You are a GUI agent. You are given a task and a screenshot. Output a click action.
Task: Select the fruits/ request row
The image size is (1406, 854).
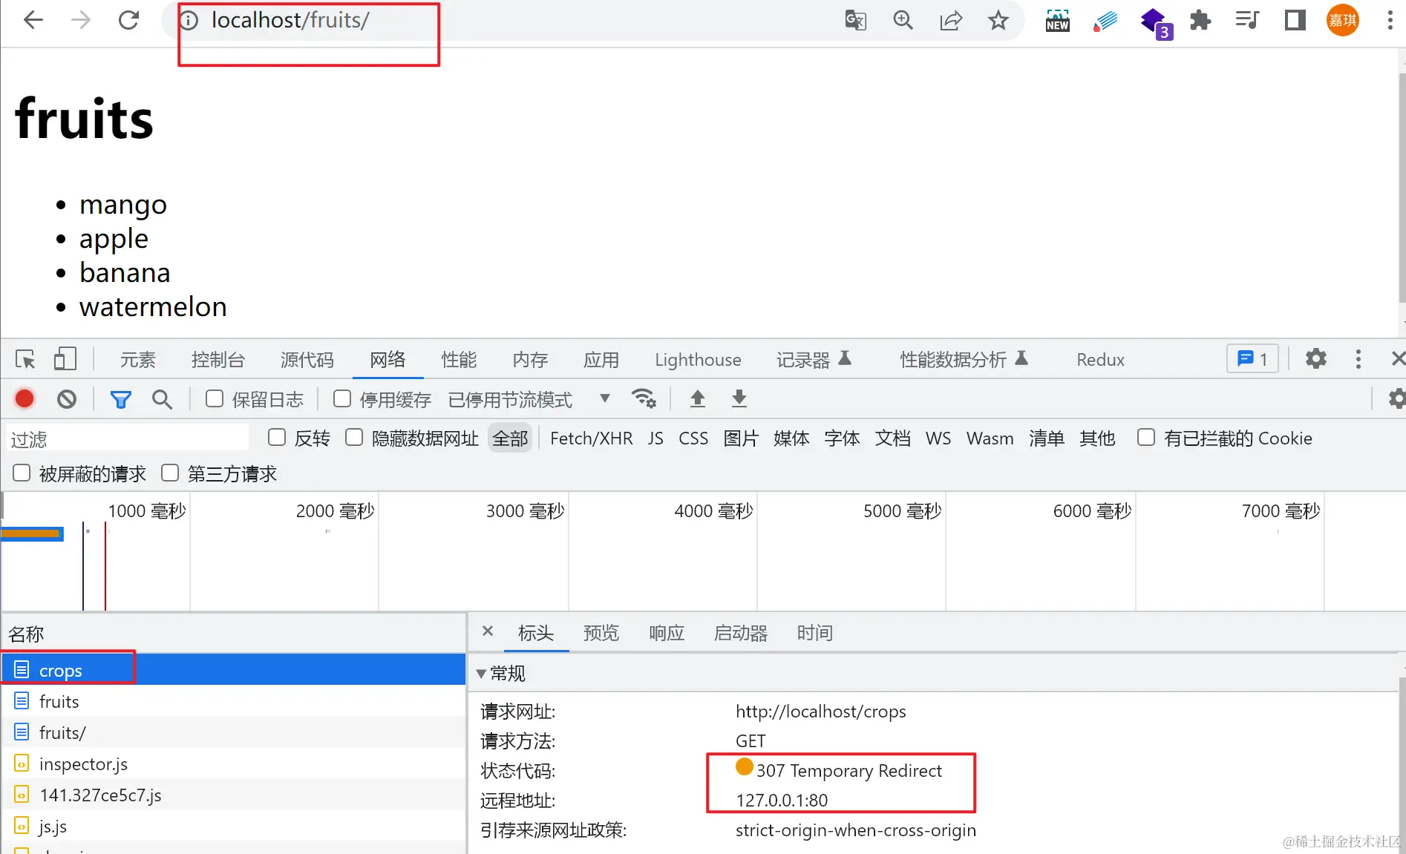click(x=234, y=732)
